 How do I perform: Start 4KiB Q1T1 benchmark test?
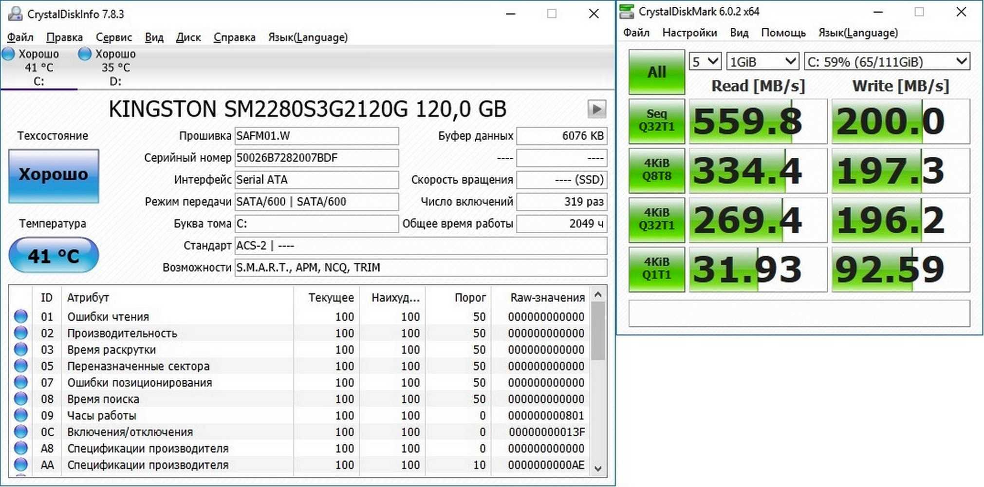657,269
